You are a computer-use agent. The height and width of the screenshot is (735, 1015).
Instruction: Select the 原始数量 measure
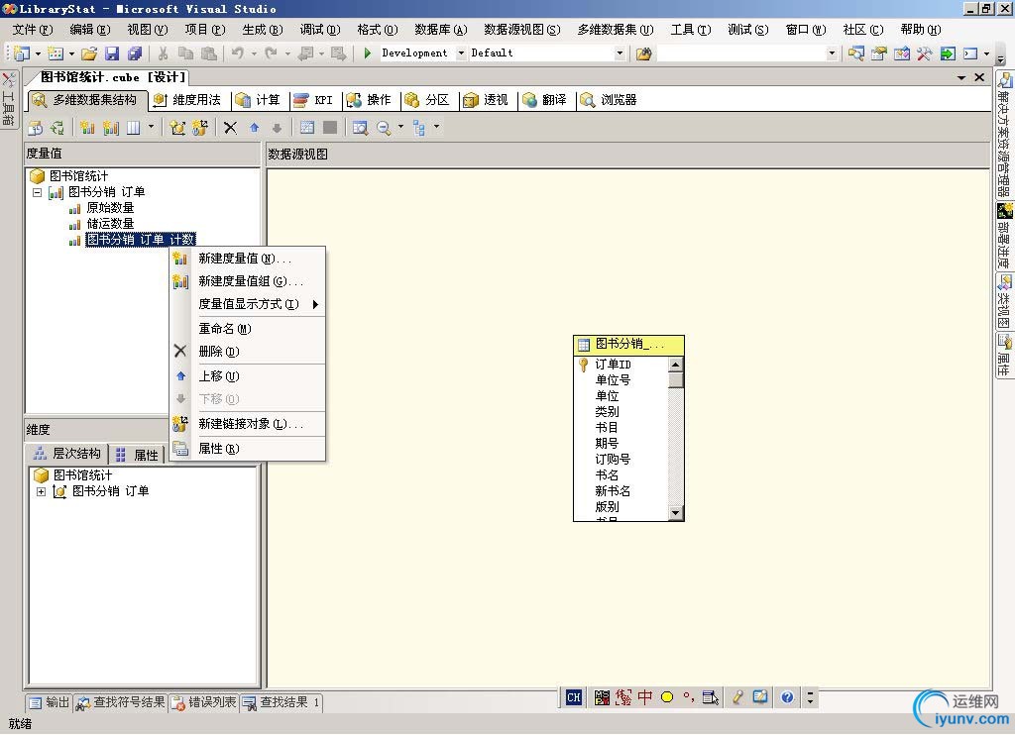[110, 208]
